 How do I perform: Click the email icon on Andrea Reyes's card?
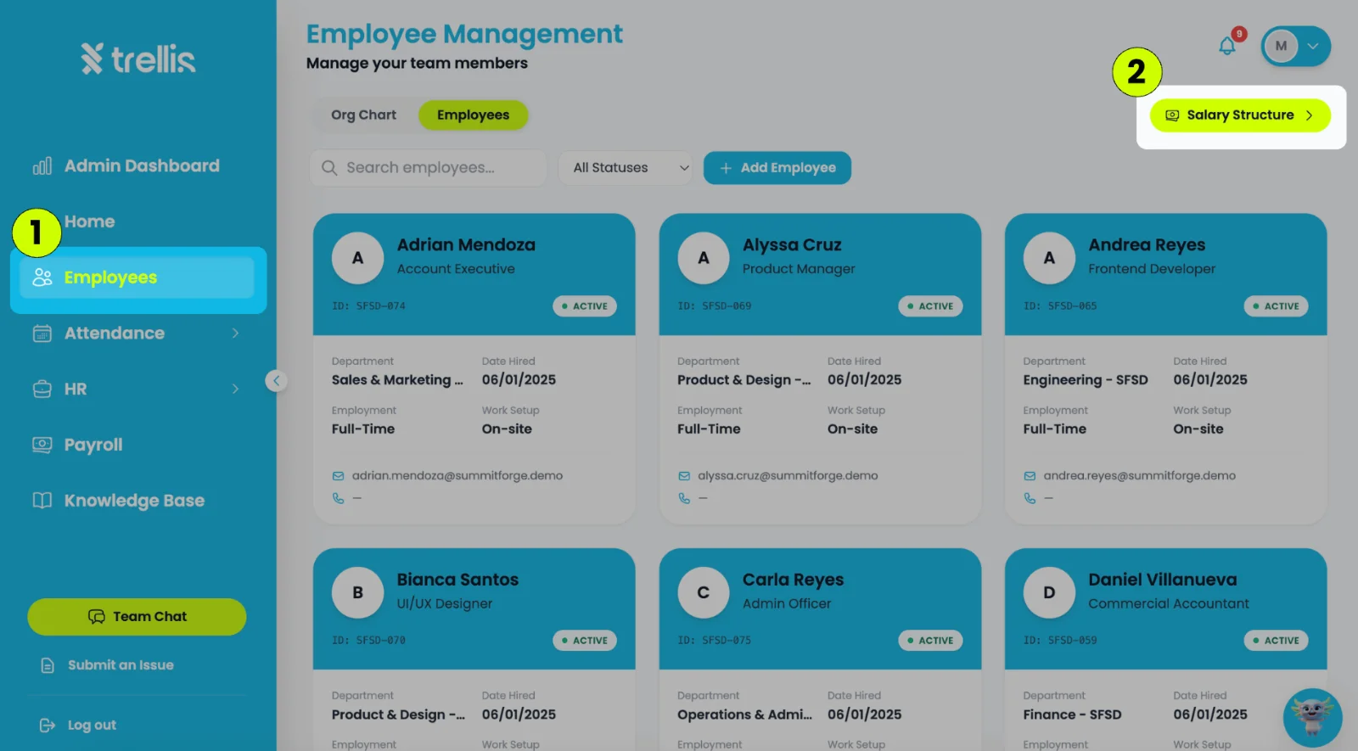(1030, 476)
